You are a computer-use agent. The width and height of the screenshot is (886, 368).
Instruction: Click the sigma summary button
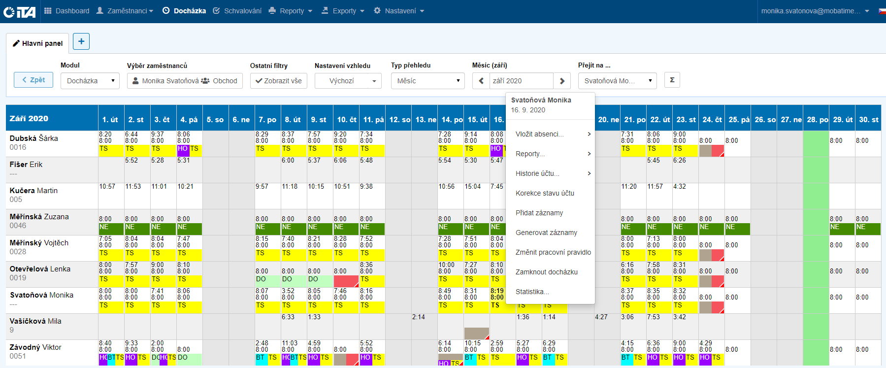672,80
